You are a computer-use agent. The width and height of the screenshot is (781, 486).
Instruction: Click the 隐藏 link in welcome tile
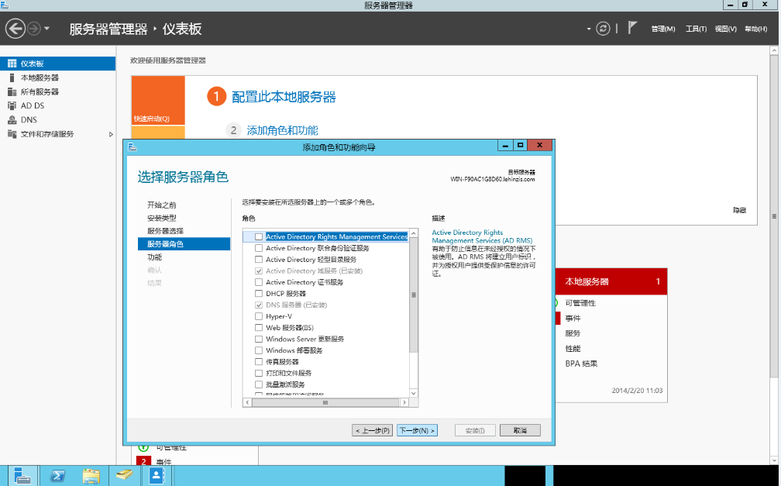pos(739,210)
